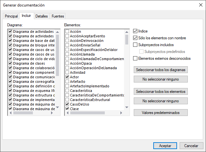Open the Detalles tab
Viewport: 206px width, 152px height.
click(x=41, y=16)
